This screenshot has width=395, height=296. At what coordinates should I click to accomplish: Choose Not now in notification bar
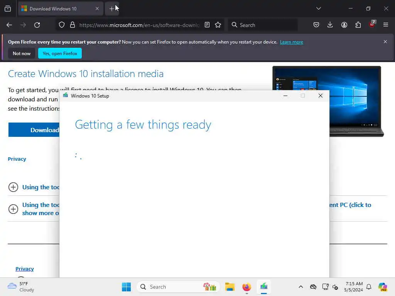(x=22, y=53)
